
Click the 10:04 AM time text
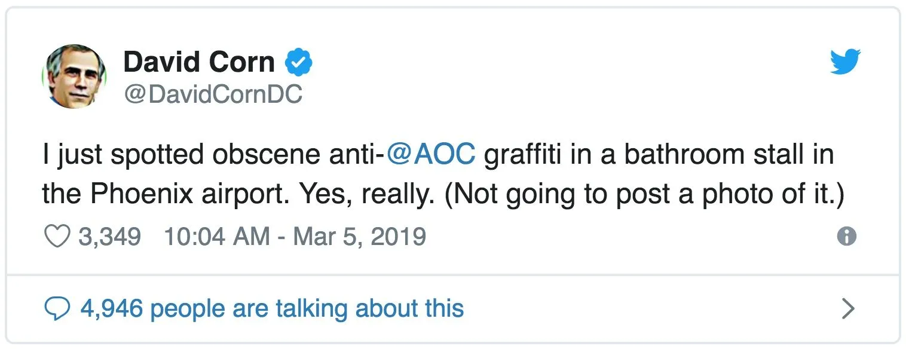[216, 237]
